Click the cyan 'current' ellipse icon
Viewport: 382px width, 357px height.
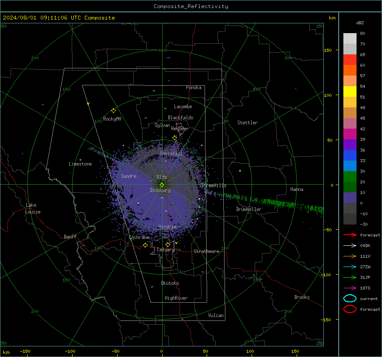[350, 298]
